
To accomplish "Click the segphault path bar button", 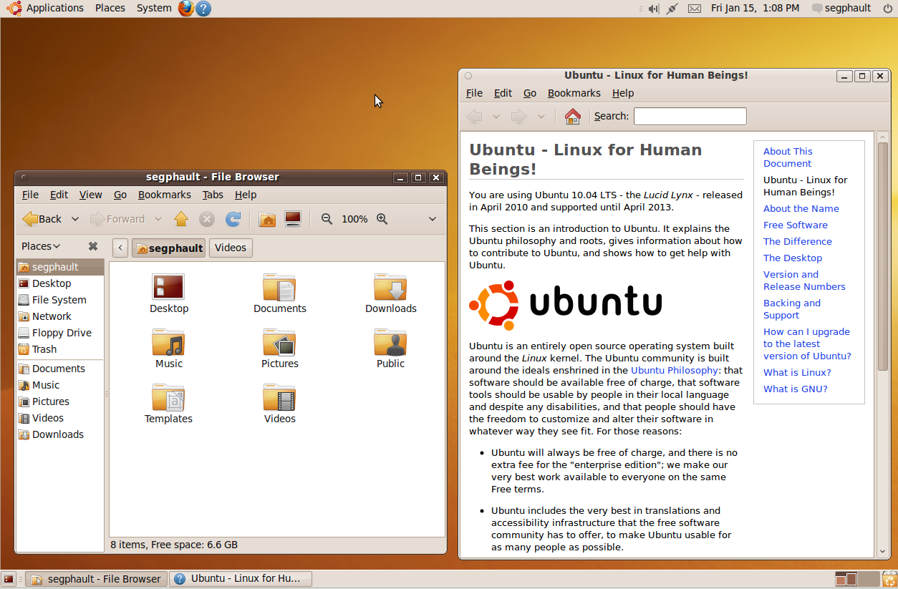I will click(168, 248).
